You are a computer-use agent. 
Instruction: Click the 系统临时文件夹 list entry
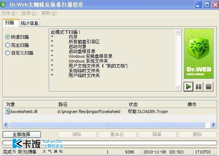click(x=84, y=70)
